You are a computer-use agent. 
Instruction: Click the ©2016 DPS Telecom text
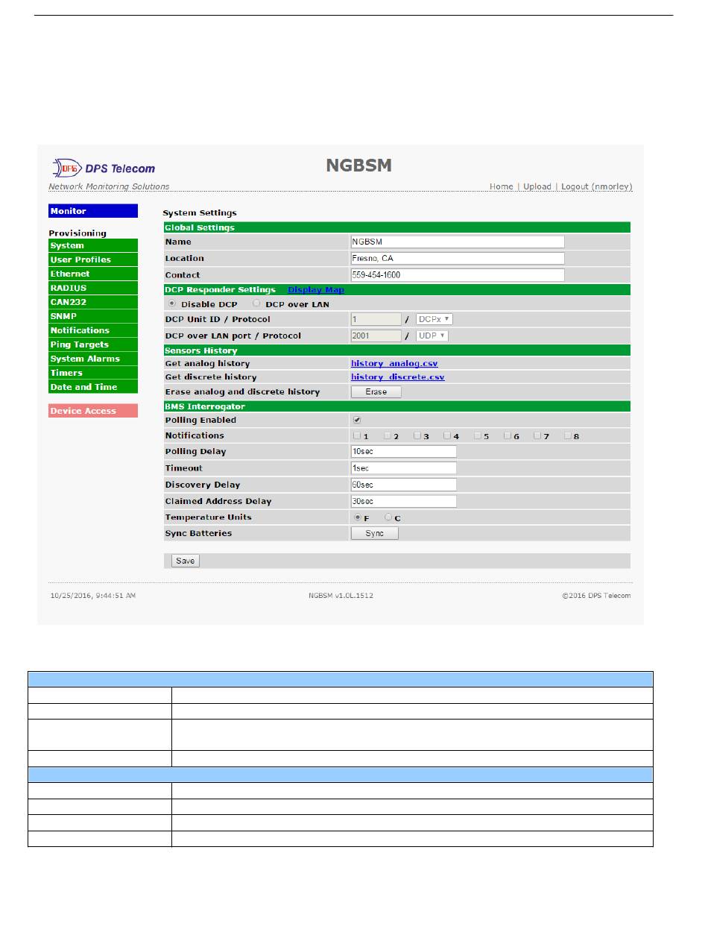coord(596,596)
